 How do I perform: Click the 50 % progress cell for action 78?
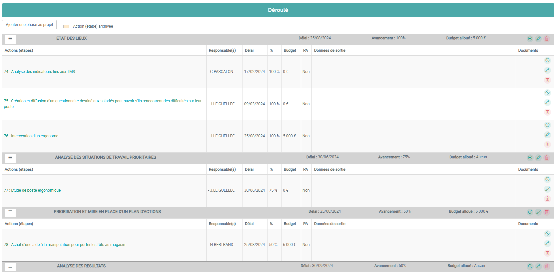275,245
